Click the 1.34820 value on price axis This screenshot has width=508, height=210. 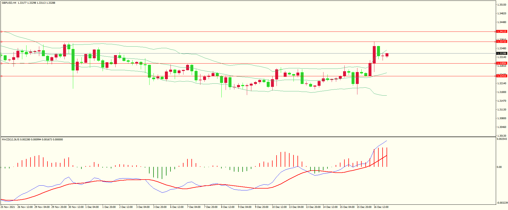click(502, 14)
